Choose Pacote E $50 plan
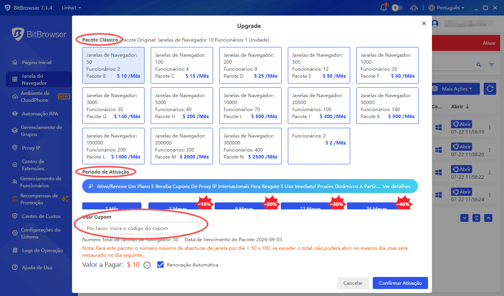The image size is (504, 296). point(319,65)
